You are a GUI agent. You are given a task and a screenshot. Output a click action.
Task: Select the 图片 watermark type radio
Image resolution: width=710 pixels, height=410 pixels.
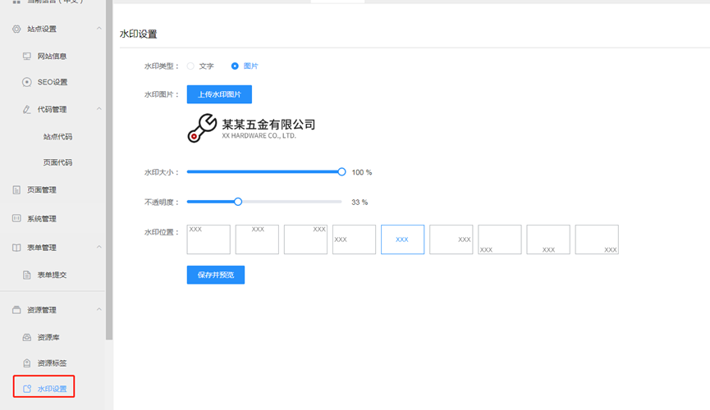(235, 66)
